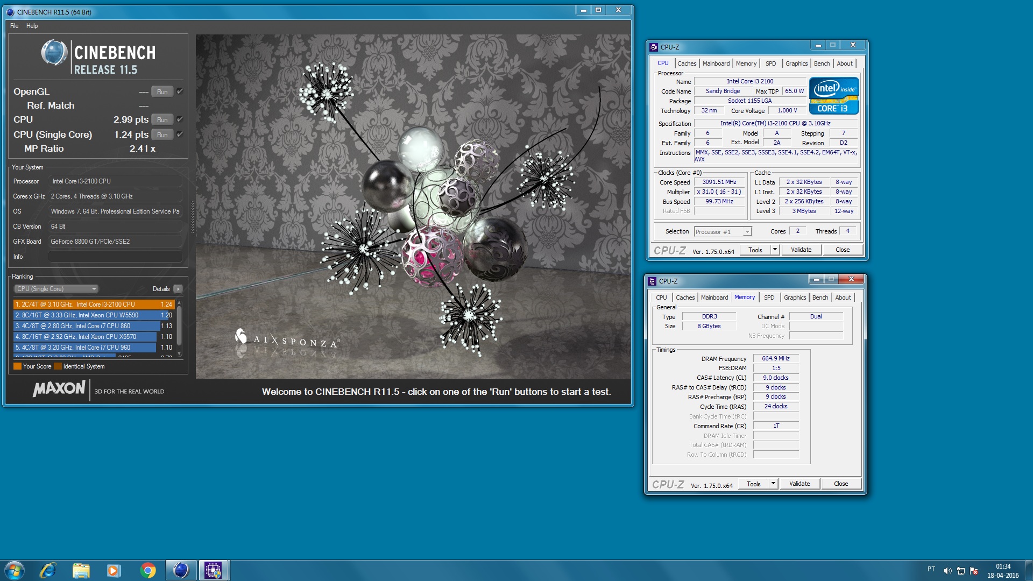The image size is (1033, 581).
Task: Select ranking row Xeon CPU W5590
Action: click(x=94, y=315)
